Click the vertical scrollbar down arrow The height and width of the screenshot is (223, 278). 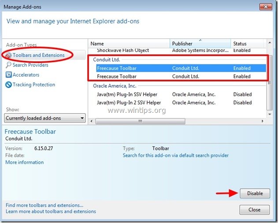(x=270, y=115)
